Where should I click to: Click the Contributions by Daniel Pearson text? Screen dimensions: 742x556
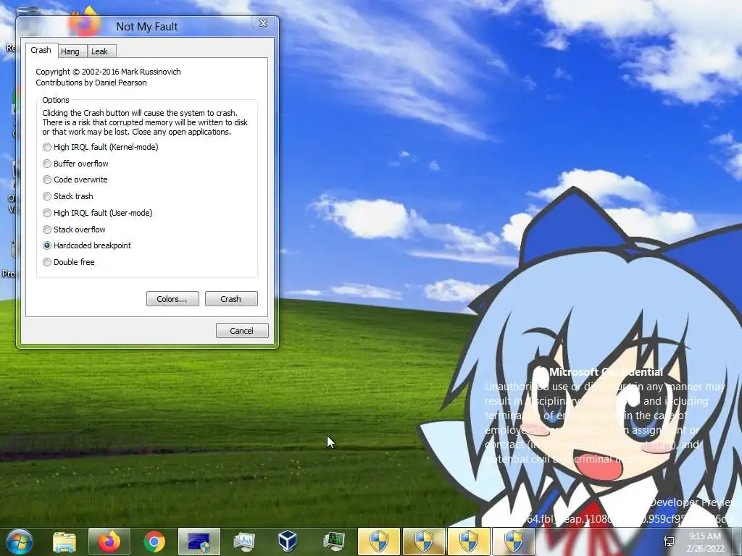(91, 83)
